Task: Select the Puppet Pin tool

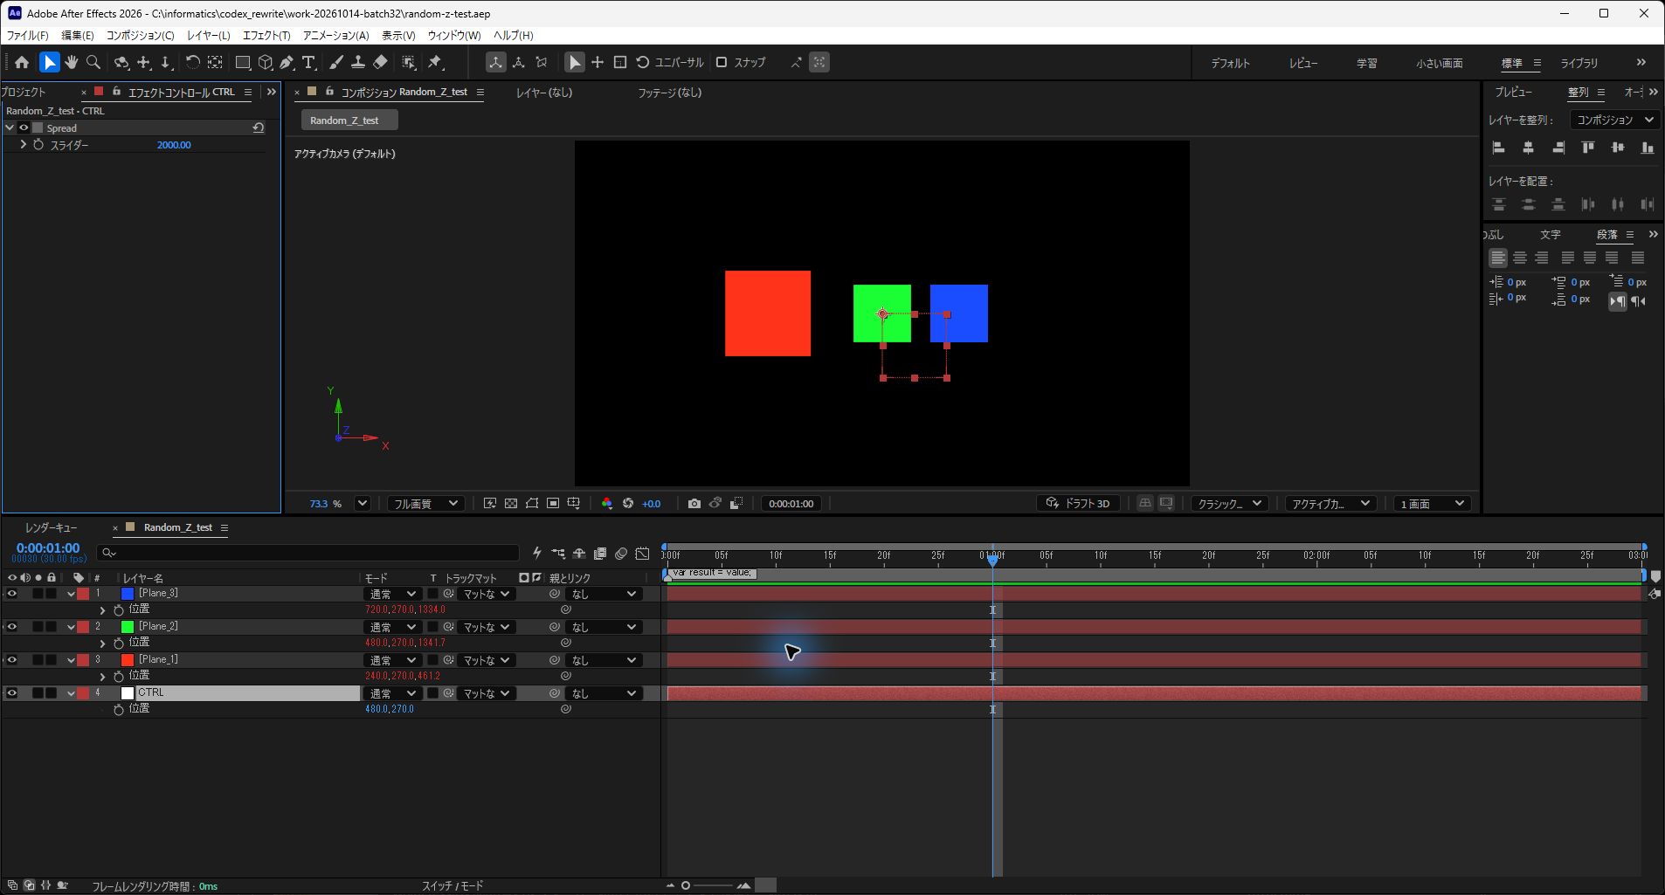Action: pyautogui.click(x=435, y=62)
